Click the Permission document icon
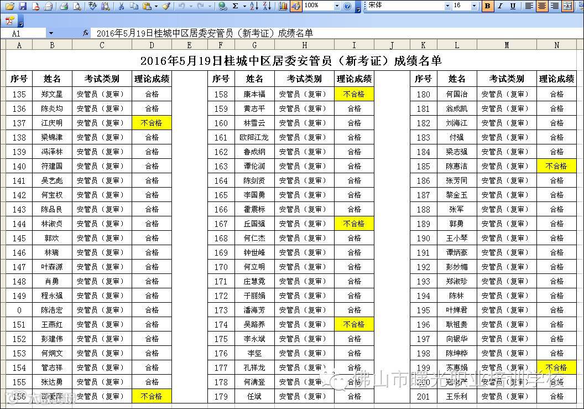The height and width of the screenshot is (409, 584). pyautogui.click(x=35, y=6)
